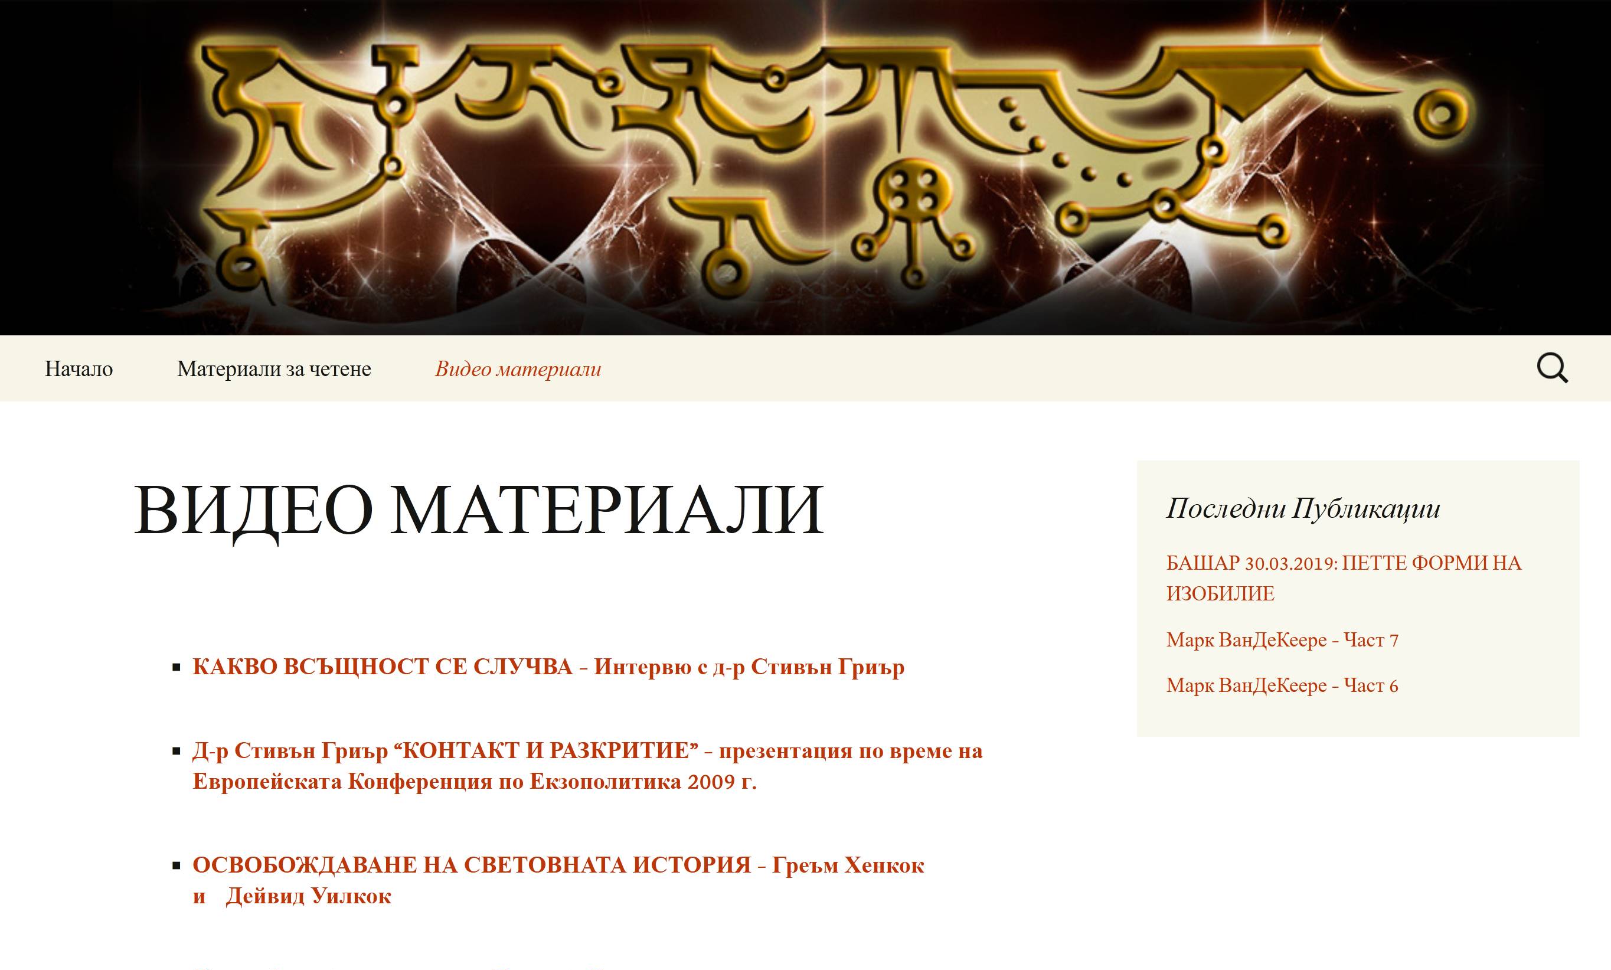Click bullet beside Д-р Стивън Гриър entry
1611x970 pixels.
[x=176, y=752]
